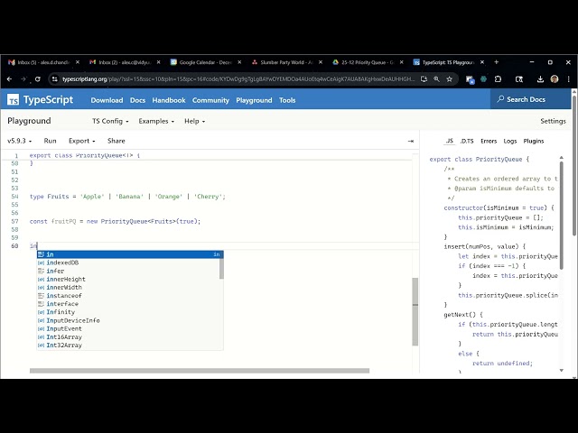This screenshot has height=433, width=578.
Task: Choose 'InputEvent' autocomplete suggestion
Action: point(128,328)
